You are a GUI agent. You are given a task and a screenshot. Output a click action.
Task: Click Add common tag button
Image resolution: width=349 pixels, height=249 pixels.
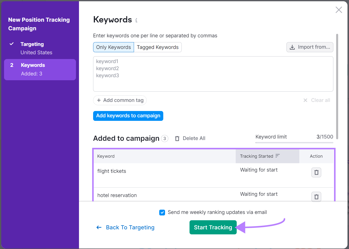click(120, 100)
